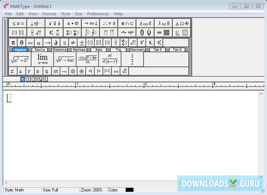The image size is (267, 195).
Task: Switch to the Geometry tab
Action: point(138,50)
